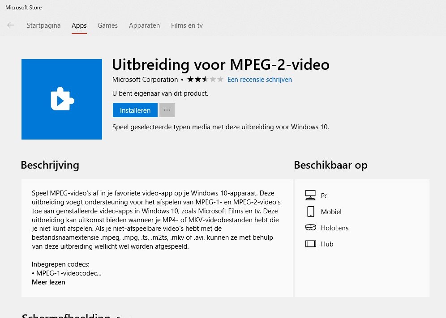Click the Uitbreiding voor MPEG-2-video title
The width and height of the screenshot is (446, 318).
point(221,64)
